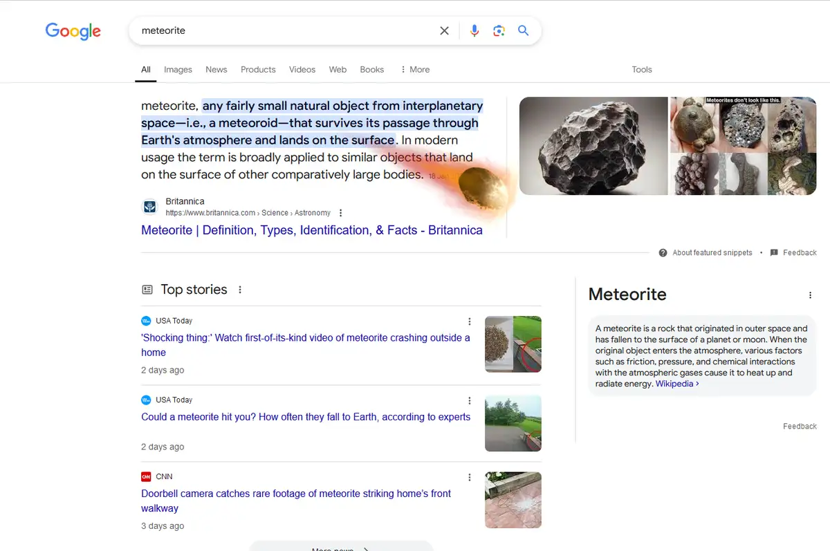Open options for 'Shocking thing' story
The height and width of the screenshot is (551, 830).
(x=470, y=321)
